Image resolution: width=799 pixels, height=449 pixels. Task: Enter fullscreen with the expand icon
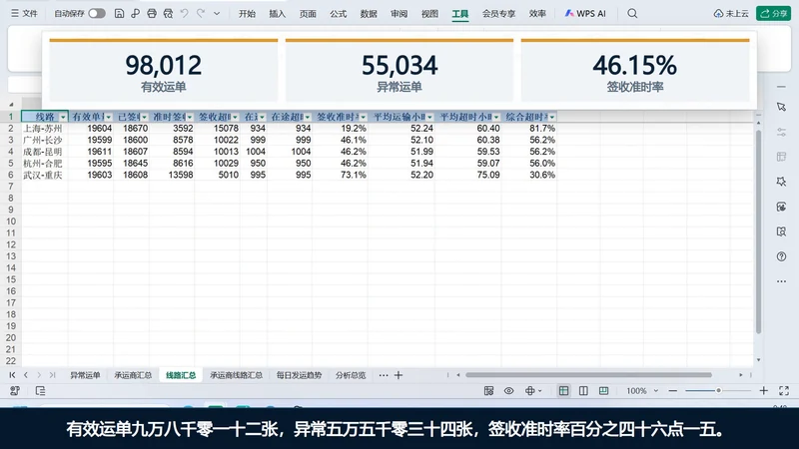[784, 391]
